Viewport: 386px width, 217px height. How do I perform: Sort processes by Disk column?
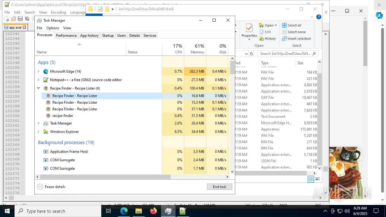click(217, 49)
